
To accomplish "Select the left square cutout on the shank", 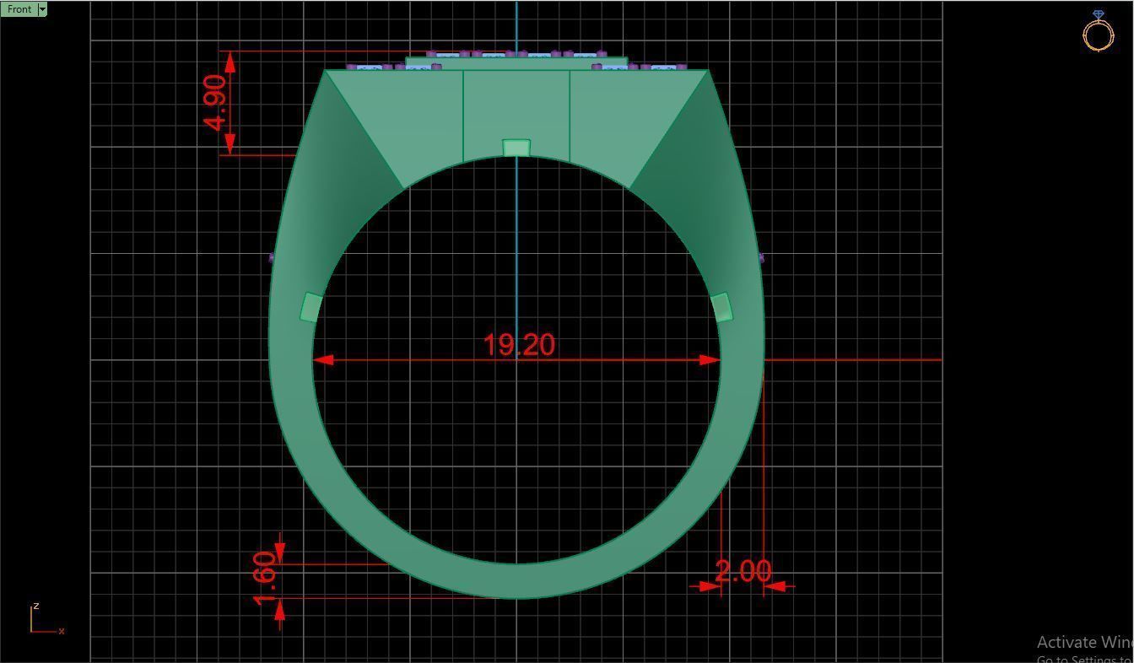I will (311, 307).
